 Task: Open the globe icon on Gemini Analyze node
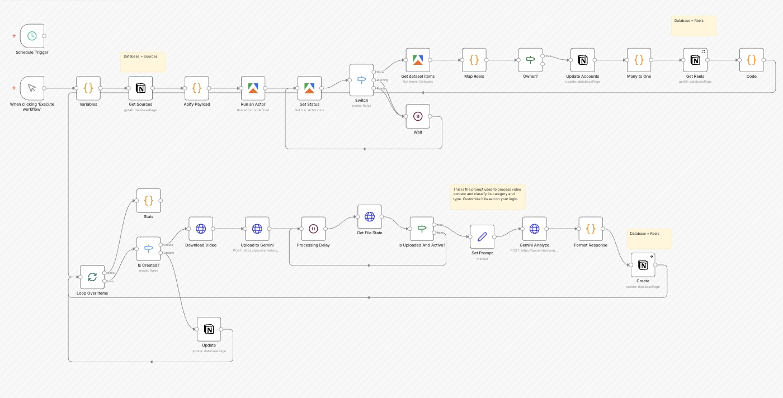[x=534, y=229]
